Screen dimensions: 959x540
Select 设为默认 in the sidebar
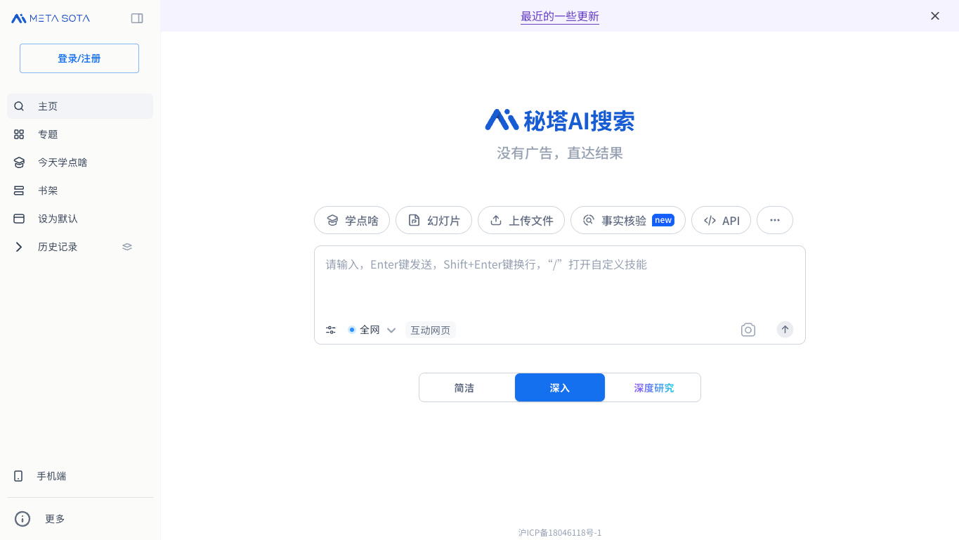click(80, 219)
